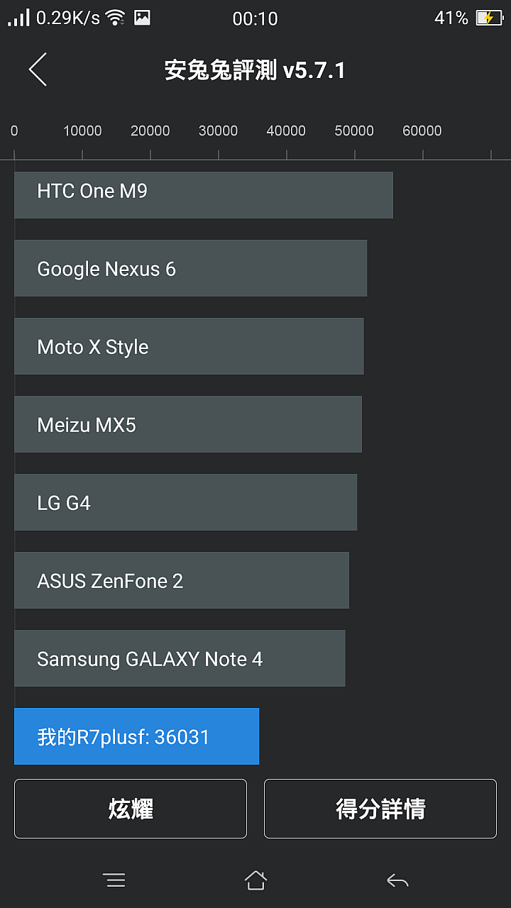Select the blue R7plusf 36031 bar
This screenshot has height=908, width=511.
(136, 736)
